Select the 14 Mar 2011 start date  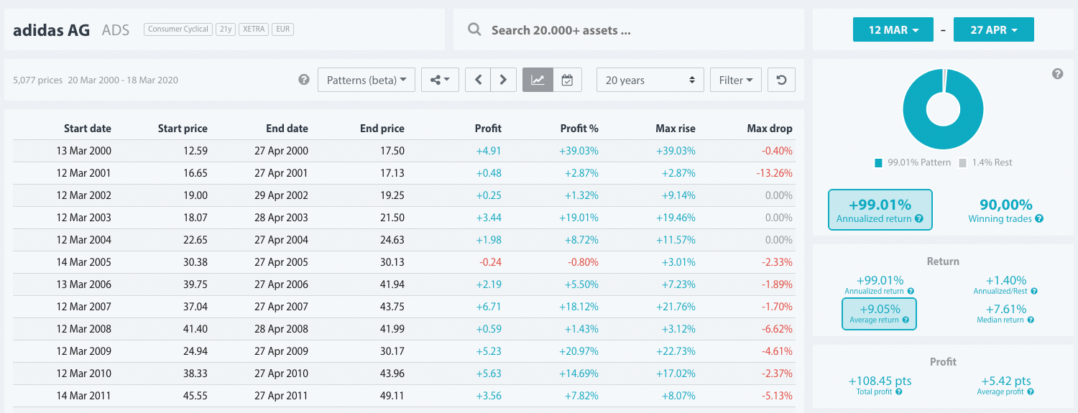click(84, 396)
